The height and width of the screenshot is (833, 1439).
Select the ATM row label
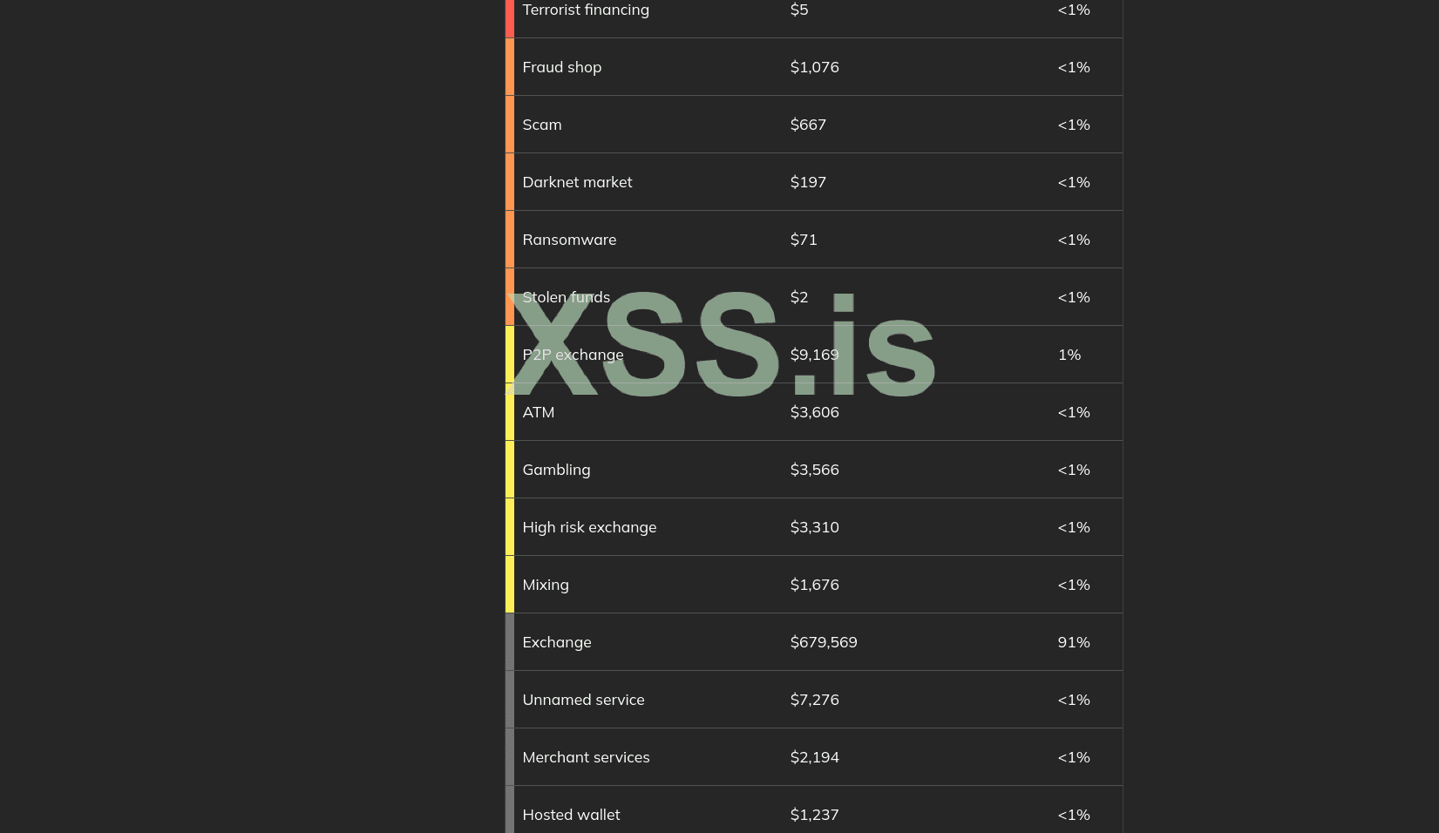pyautogui.click(x=538, y=412)
